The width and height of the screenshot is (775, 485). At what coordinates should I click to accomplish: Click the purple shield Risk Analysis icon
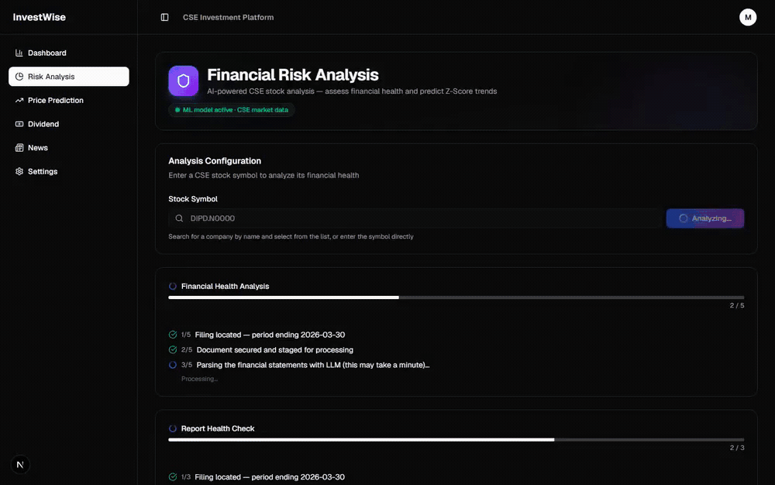click(184, 81)
